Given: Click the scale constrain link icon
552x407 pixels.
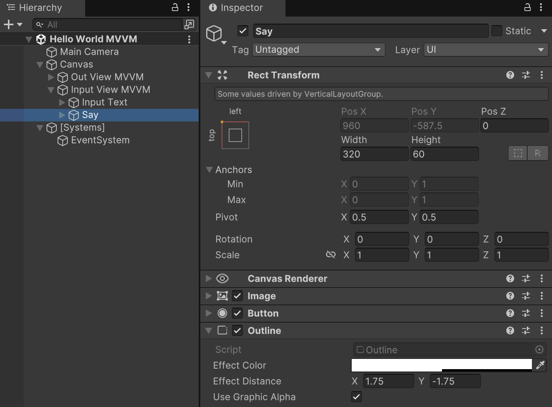Looking at the screenshot, I should (331, 255).
